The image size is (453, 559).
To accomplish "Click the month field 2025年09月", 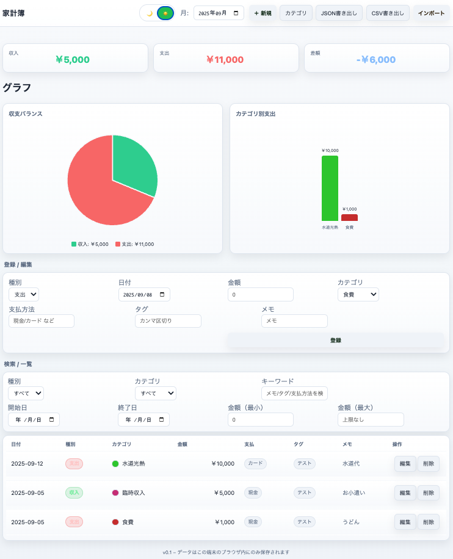I will click(x=219, y=13).
